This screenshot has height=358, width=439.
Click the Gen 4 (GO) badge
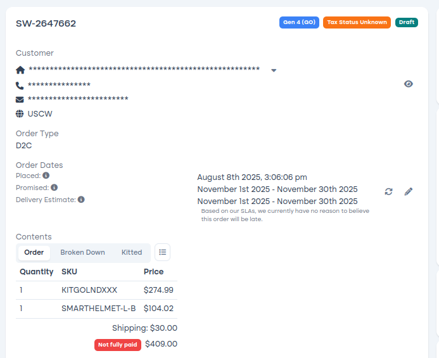coord(299,22)
